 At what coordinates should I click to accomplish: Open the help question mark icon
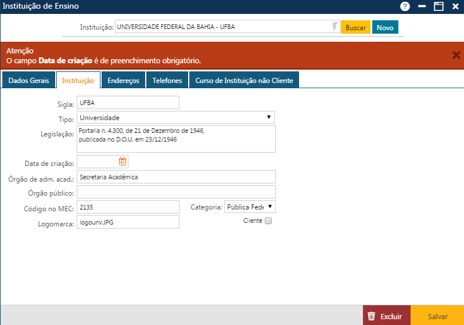point(405,6)
